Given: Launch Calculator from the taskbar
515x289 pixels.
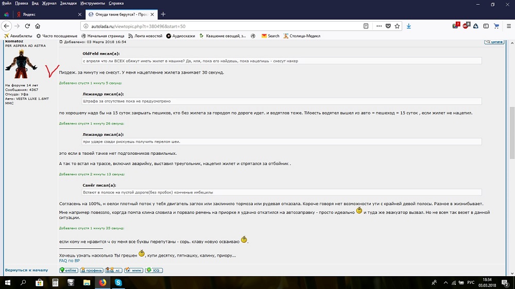Looking at the screenshot, I should click(55, 283).
